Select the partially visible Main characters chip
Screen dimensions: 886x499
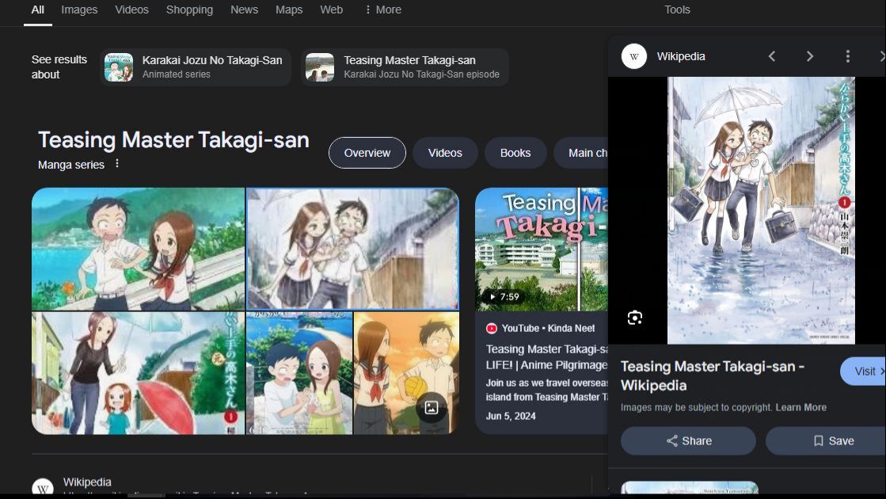tap(581, 153)
